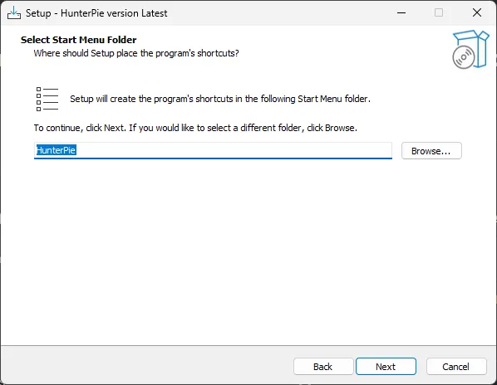The image size is (497, 385).
Task: Minimize the HunterPie setup window
Action: click(401, 13)
